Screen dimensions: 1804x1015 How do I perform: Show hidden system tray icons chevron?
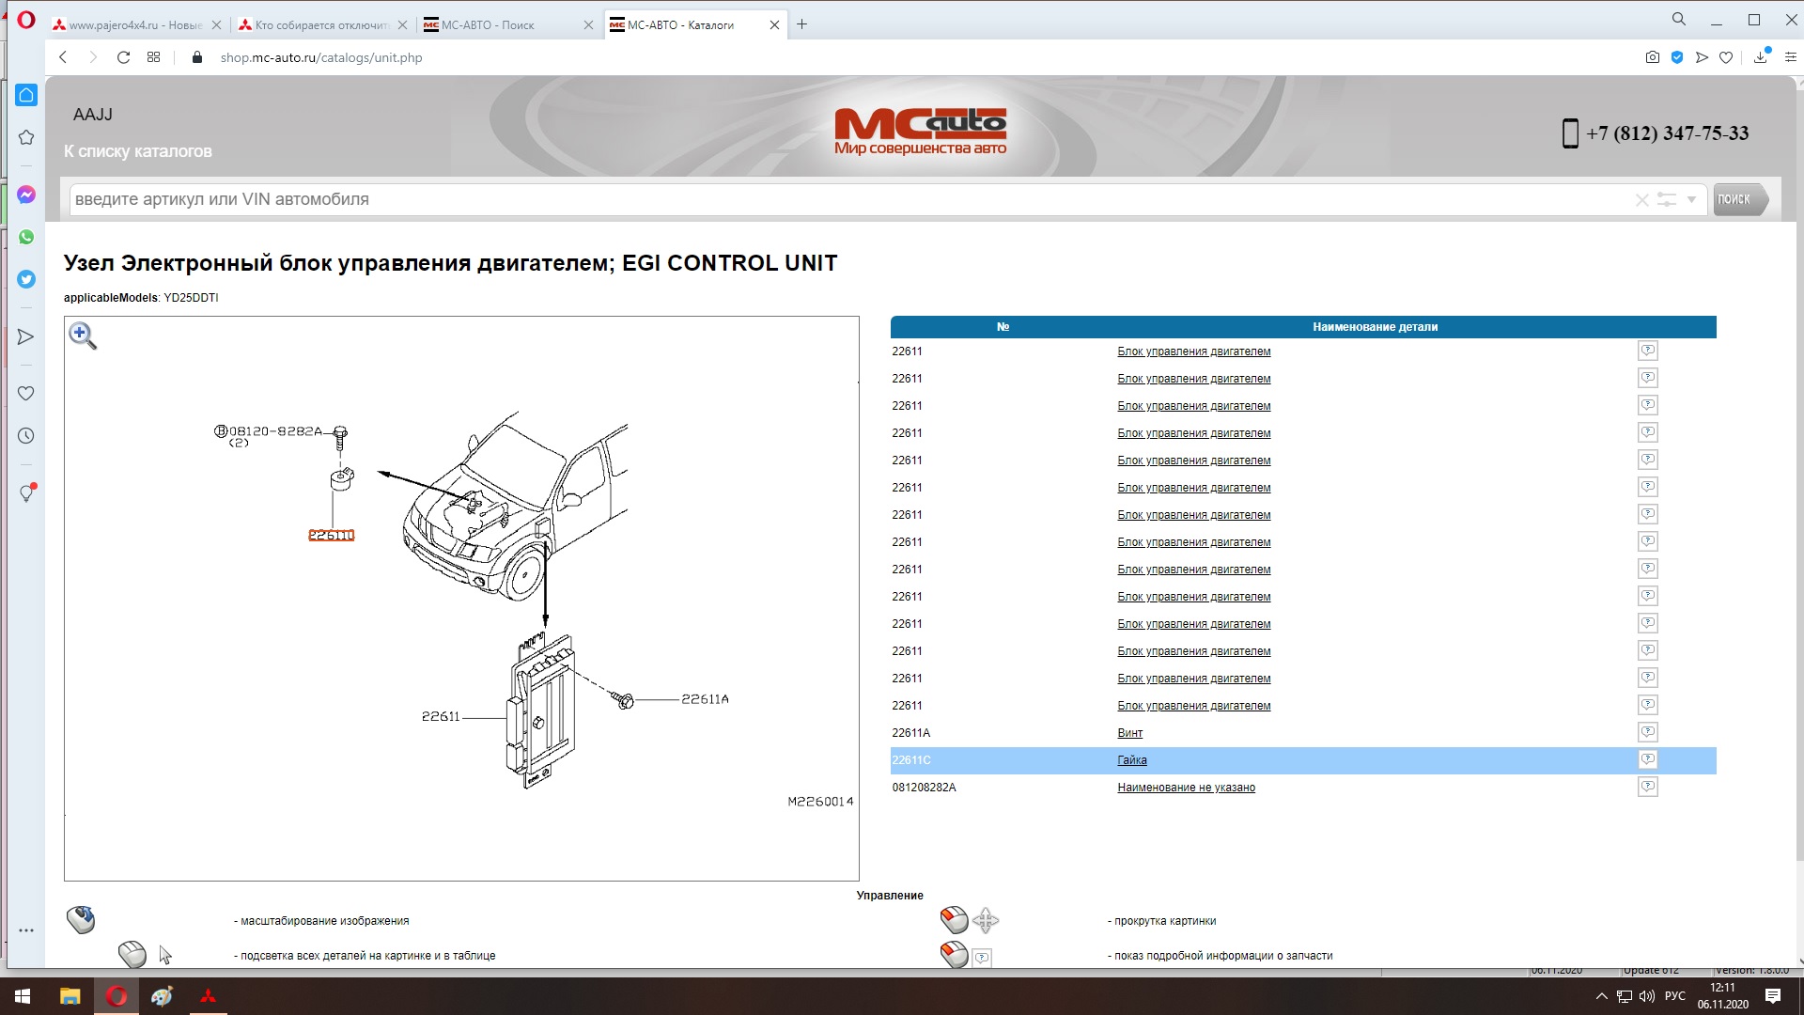coord(1601,996)
